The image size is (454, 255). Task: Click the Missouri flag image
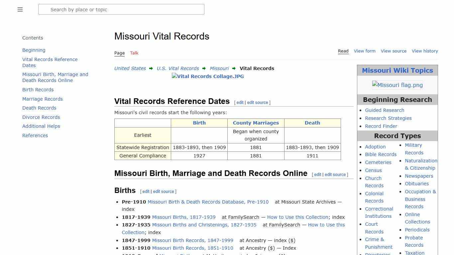[x=397, y=85]
